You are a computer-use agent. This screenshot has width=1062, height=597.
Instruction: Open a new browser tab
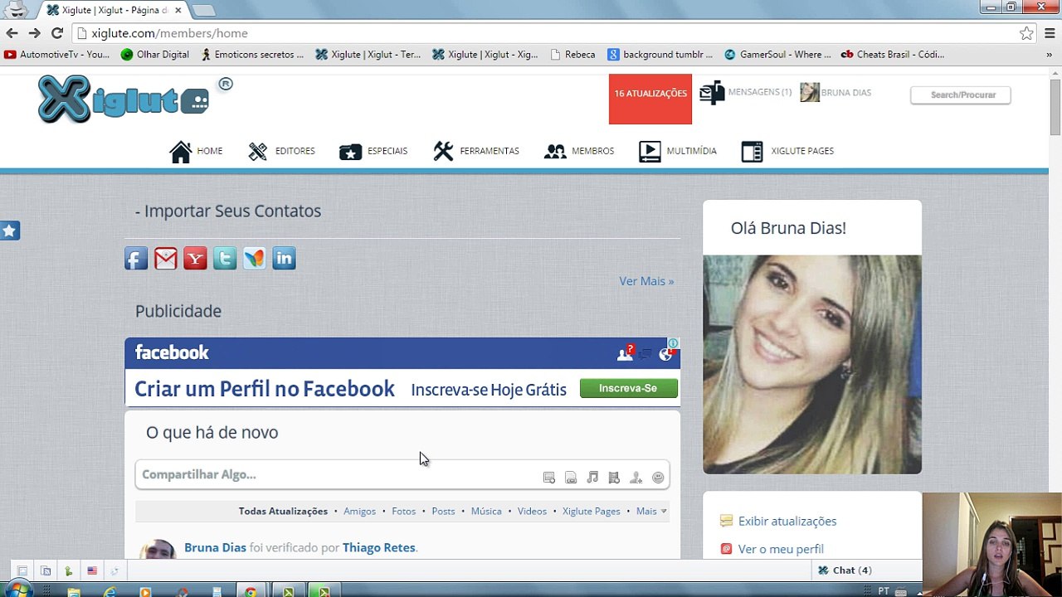[204, 10]
